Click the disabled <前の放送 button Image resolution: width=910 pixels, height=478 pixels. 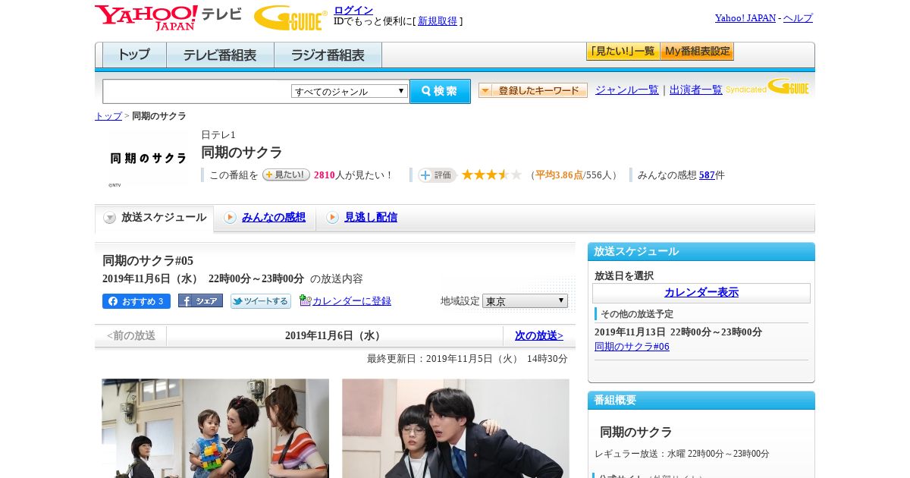pos(131,335)
